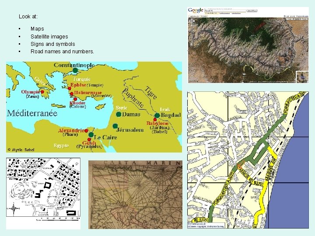This screenshot has height=236, width=315.
Task: Click the 'Maps' bullet point
Action: coord(37,29)
